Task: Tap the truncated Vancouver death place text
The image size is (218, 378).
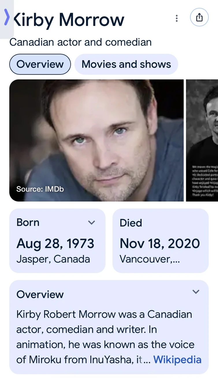Action: pyautogui.click(x=150, y=259)
